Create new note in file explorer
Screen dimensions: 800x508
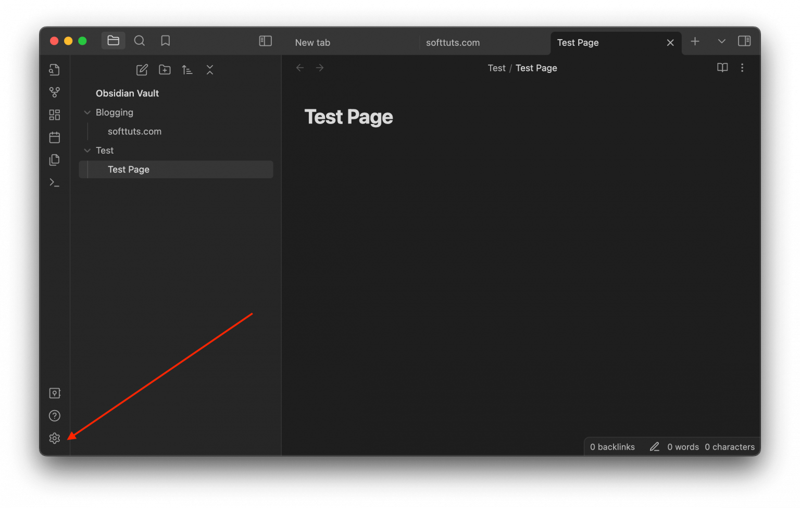coord(142,70)
